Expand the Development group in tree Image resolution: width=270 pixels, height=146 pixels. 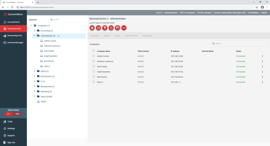click(x=35, y=76)
